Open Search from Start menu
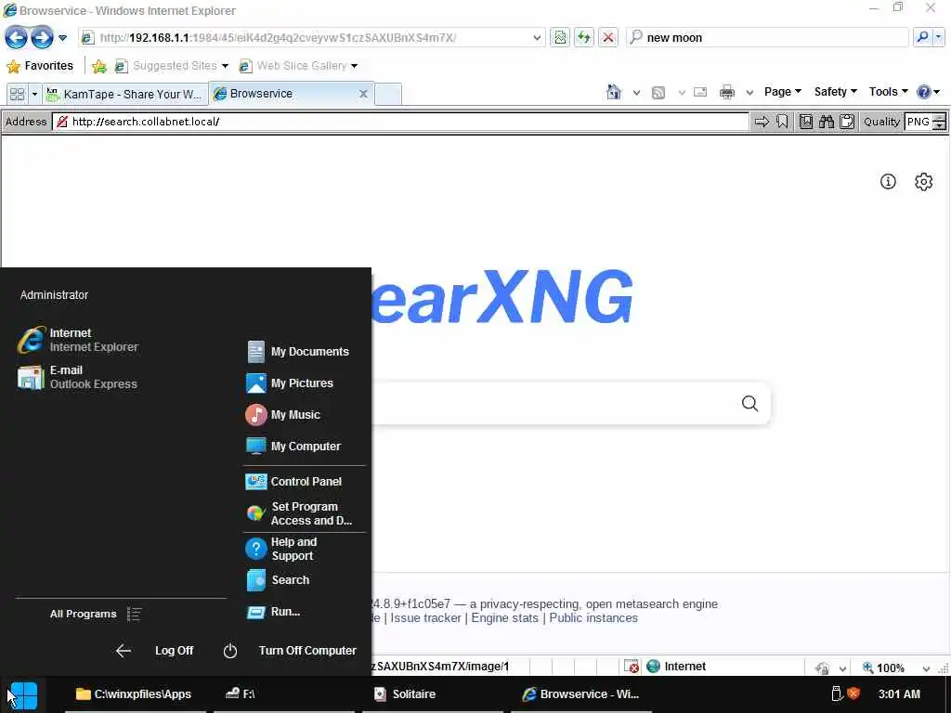951x713 pixels. [x=279, y=580]
